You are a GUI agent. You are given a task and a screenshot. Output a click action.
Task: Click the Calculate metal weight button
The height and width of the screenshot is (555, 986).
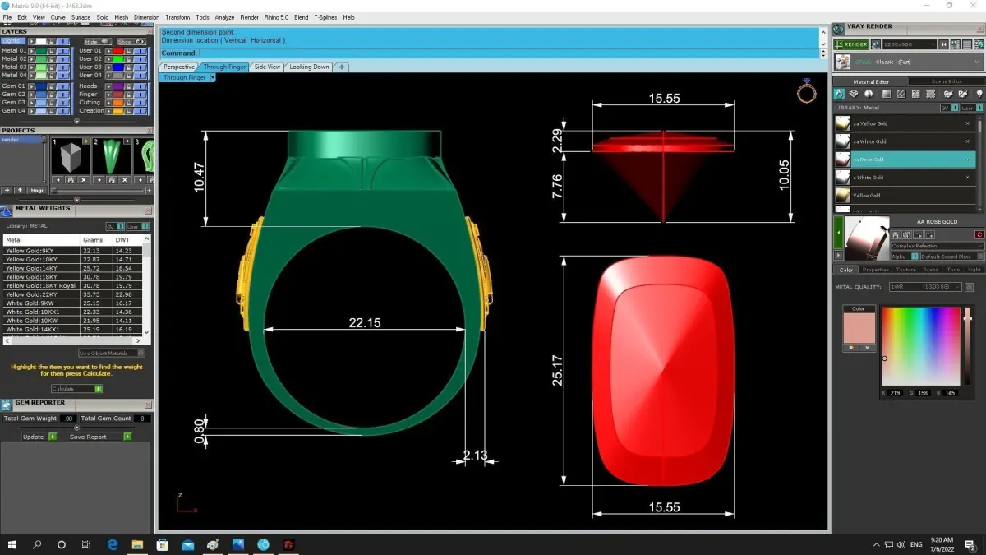point(77,389)
